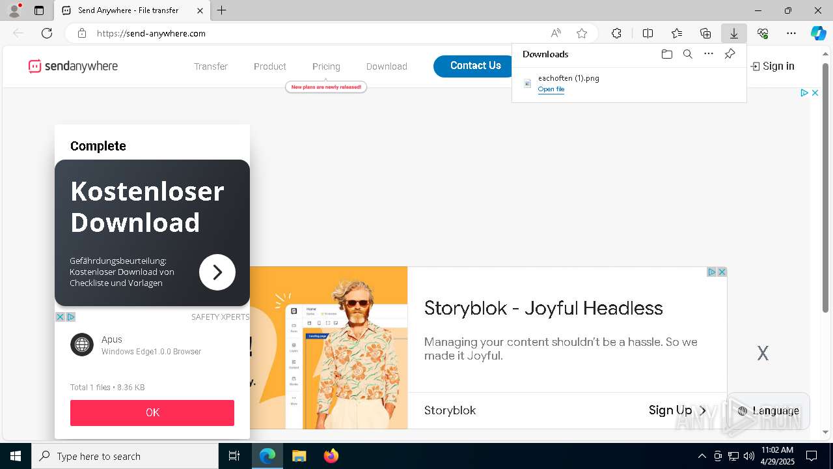Screen dimensions: 833x469
Task: Show hidden system tray icons
Action: pyautogui.click(x=702, y=456)
